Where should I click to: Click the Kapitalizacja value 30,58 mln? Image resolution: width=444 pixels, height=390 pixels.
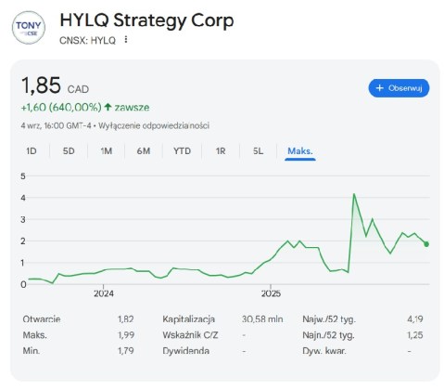262,318
